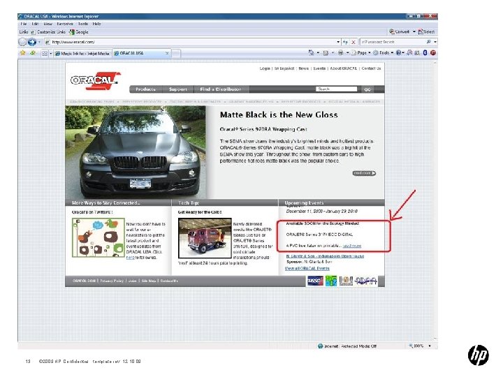Screen dimensions: 503x377
Task: Open the Quick Tabs grid icon
Action: point(45,53)
